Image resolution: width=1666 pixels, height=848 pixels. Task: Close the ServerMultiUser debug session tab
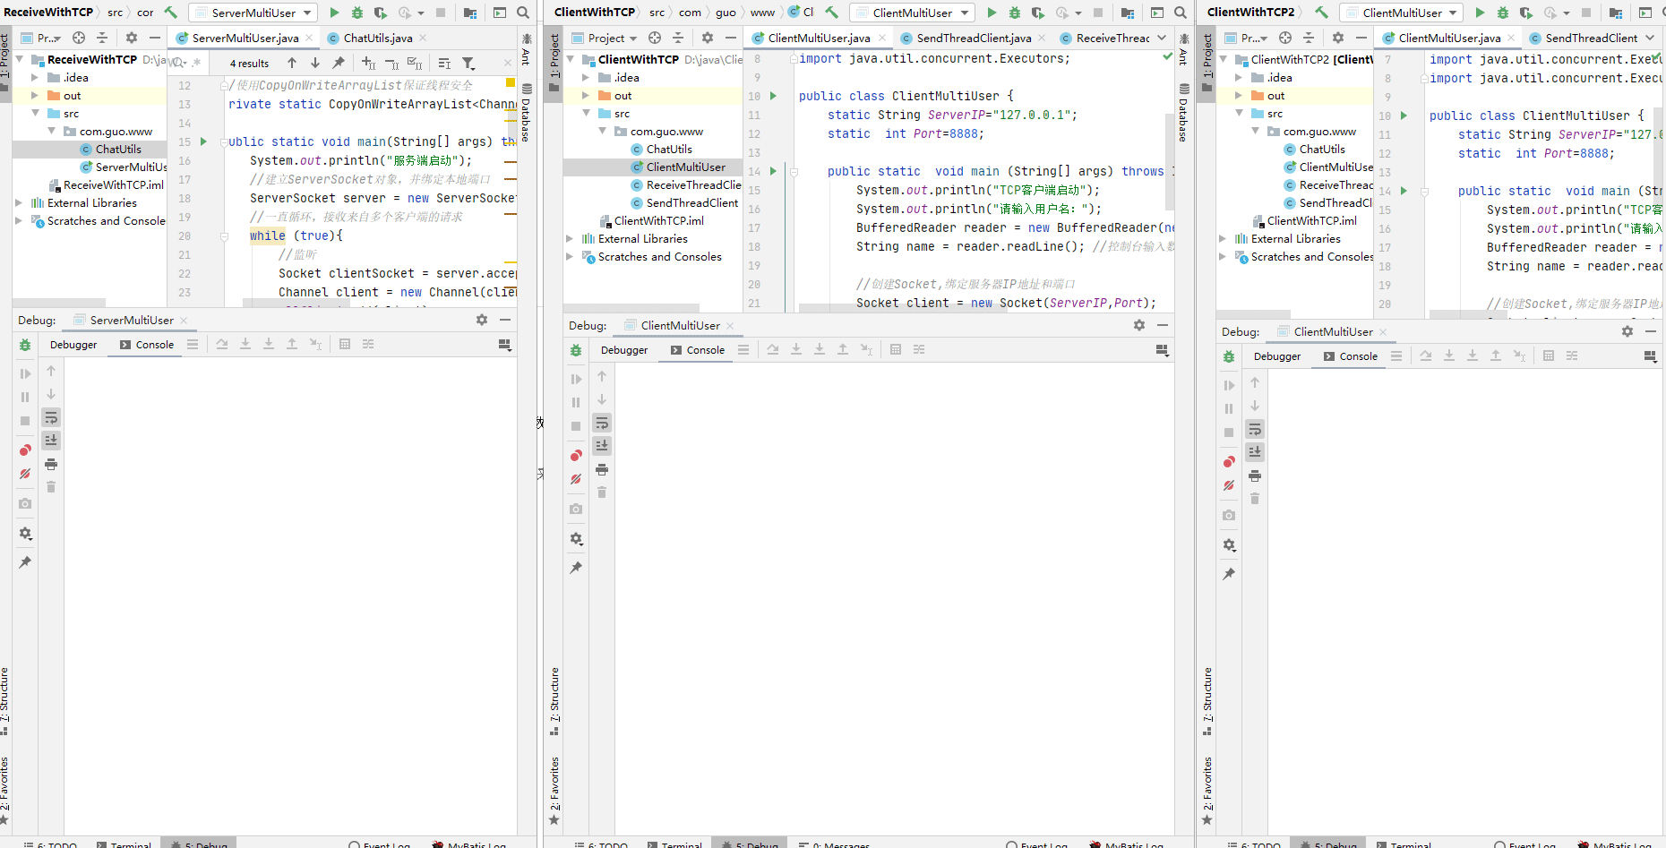184,321
